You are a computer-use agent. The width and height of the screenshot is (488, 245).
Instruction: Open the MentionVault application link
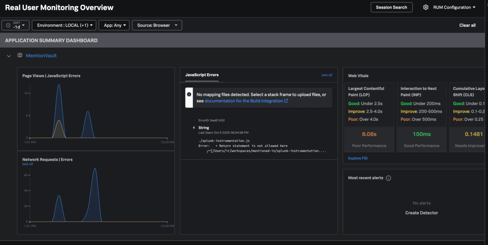pyautogui.click(x=41, y=56)
